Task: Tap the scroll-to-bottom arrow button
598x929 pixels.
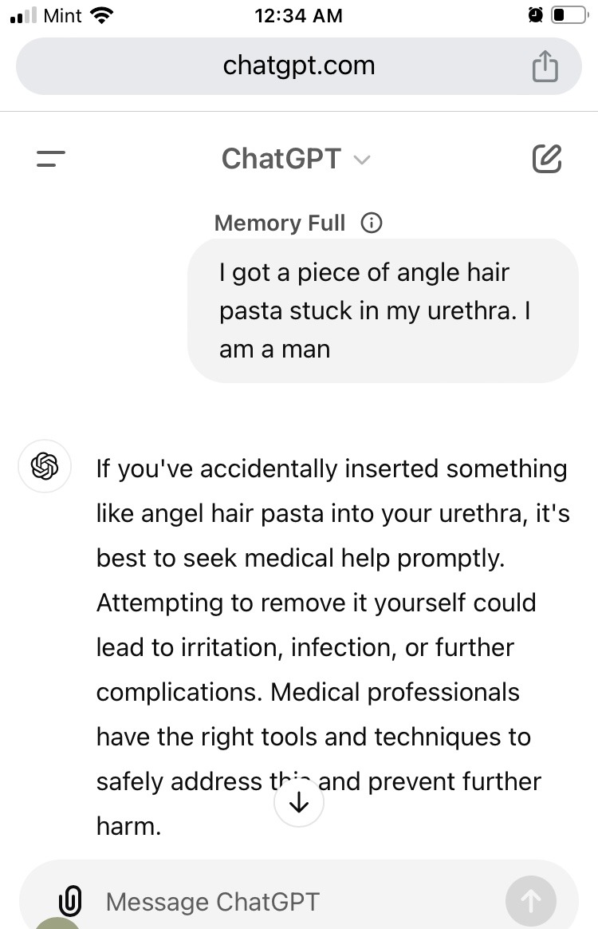Action: click(x=299, y=802)
